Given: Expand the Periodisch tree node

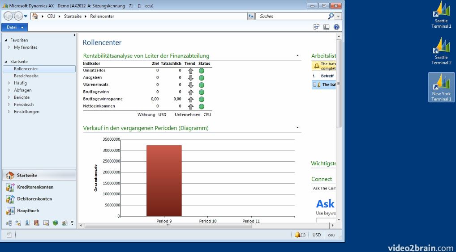Looking at the screenshot, I should point(9,105).
